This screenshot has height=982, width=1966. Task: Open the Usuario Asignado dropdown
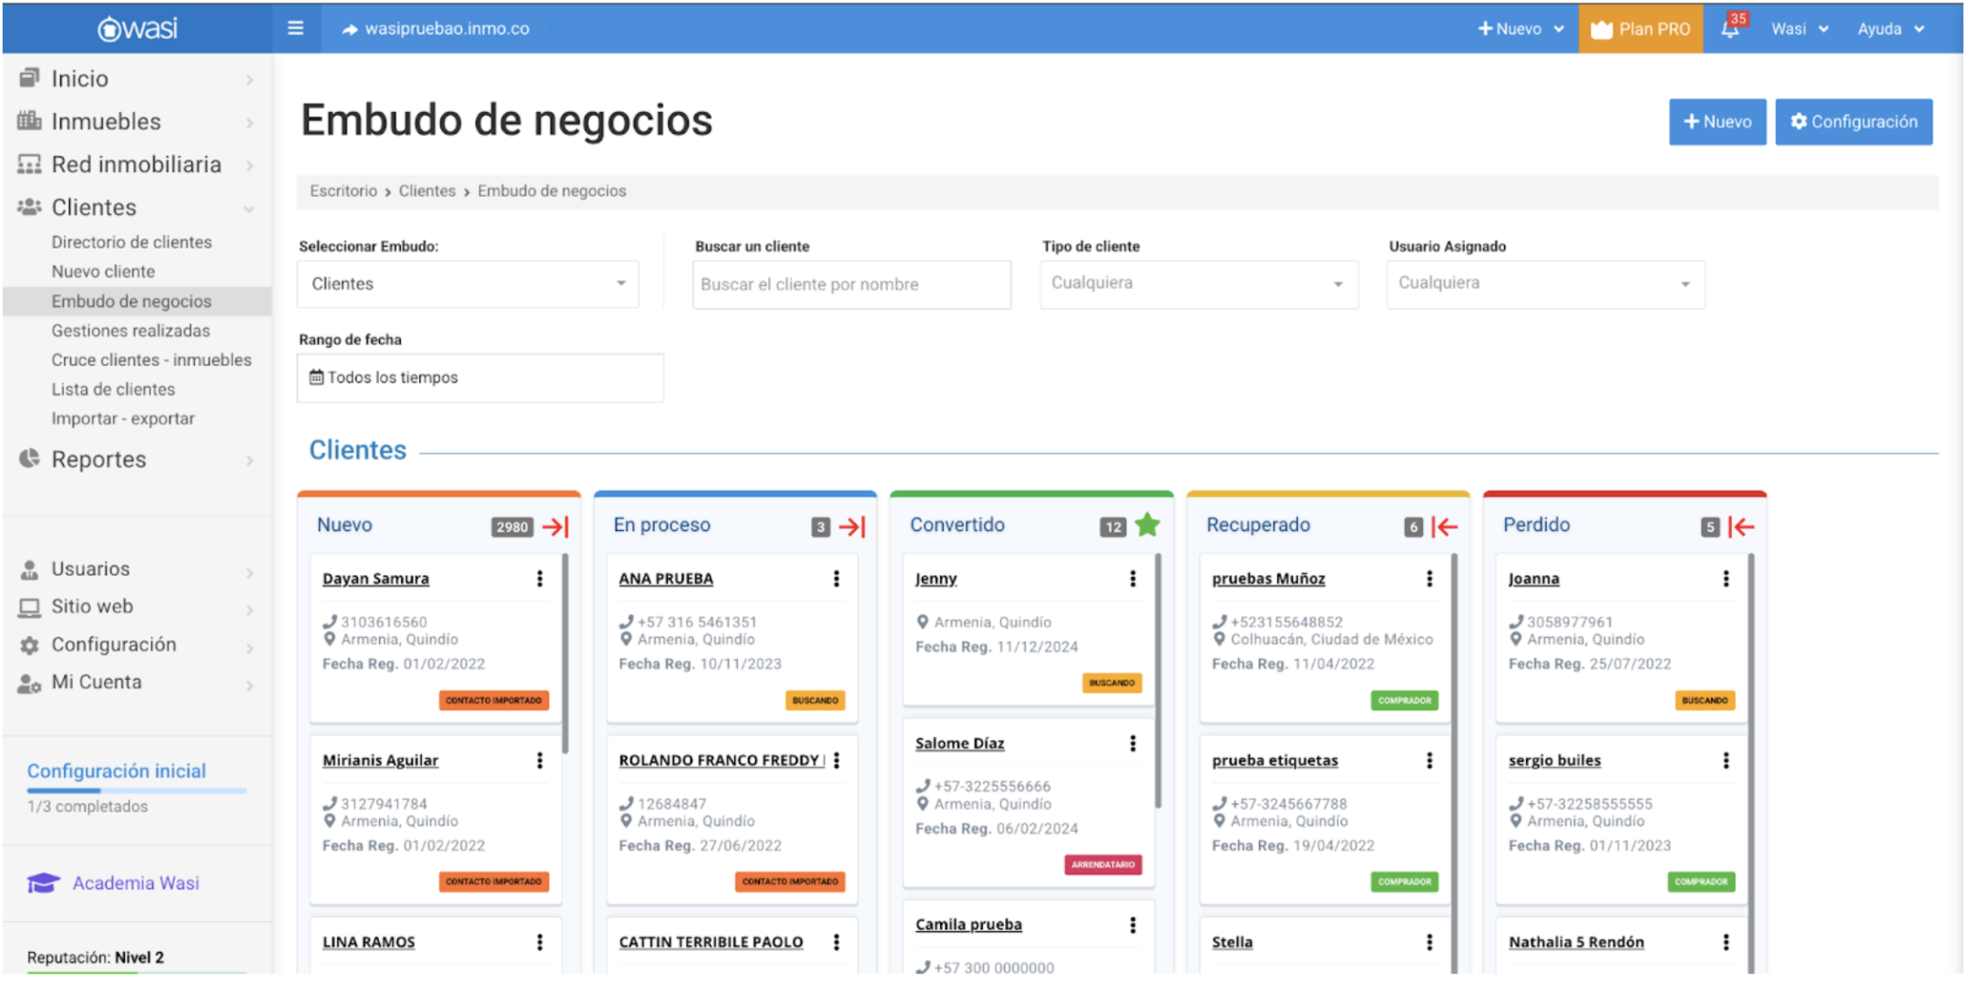1544,283
